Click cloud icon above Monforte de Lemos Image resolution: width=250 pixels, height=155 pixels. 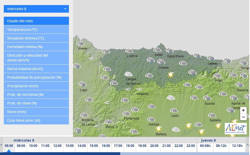click(84, 115)
